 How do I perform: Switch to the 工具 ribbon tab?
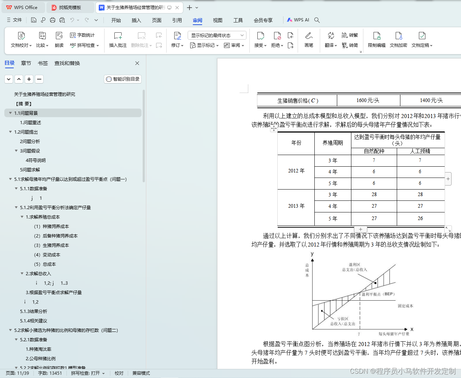pos(238,20)
